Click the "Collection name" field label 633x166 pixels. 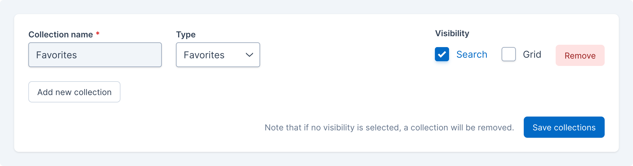[x=61, y=34]
